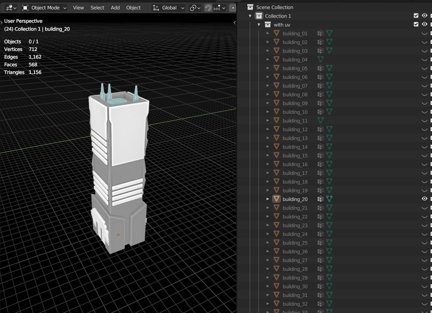Collapse the 'with uv' collection

click(259, 24)
